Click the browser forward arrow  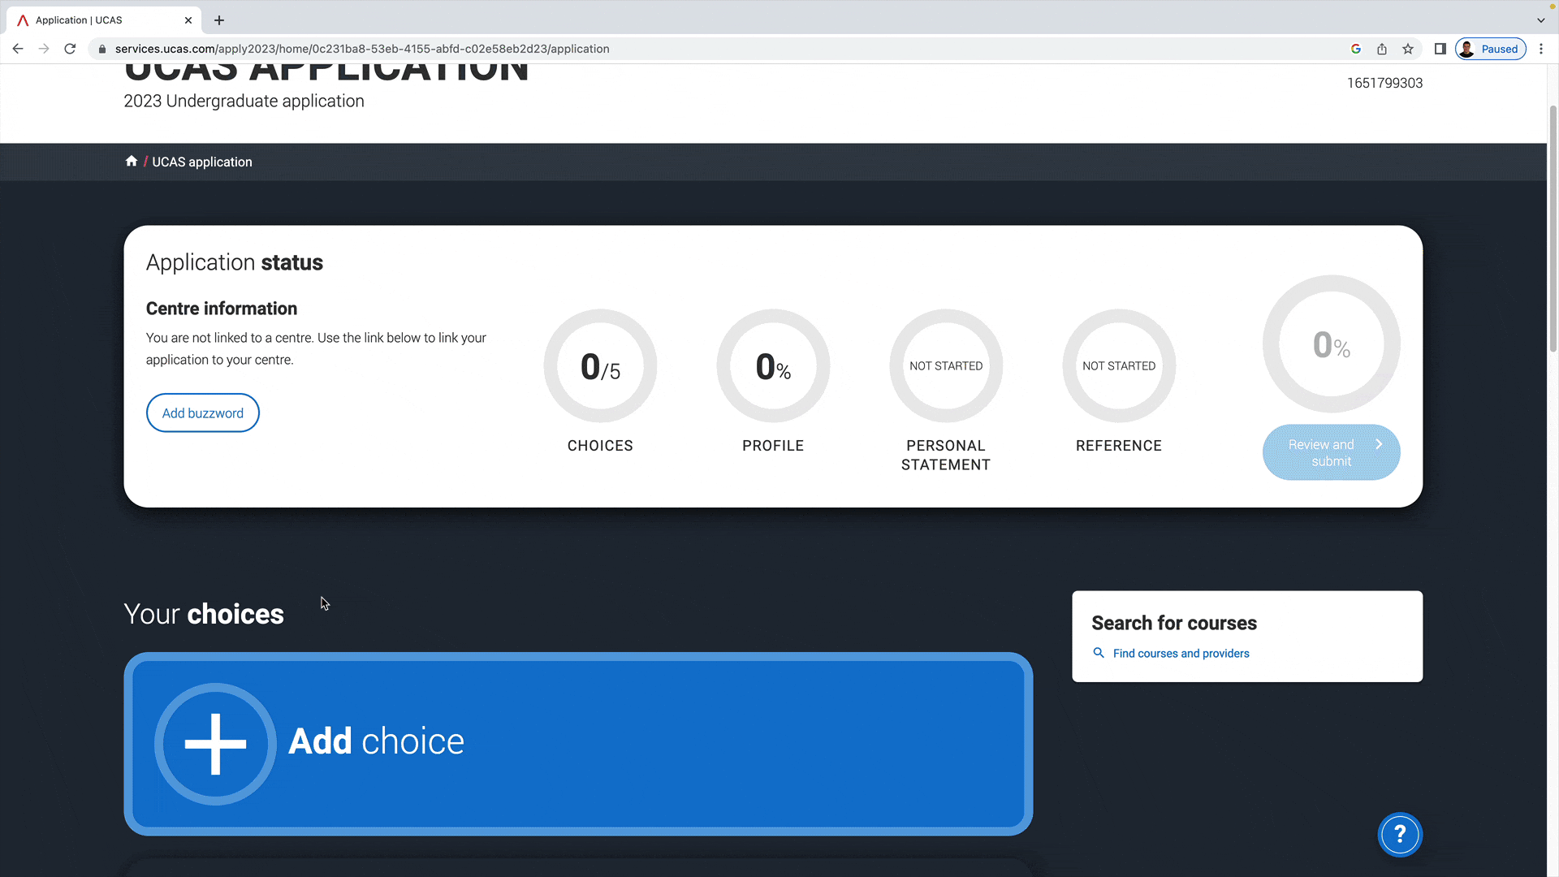44,49
